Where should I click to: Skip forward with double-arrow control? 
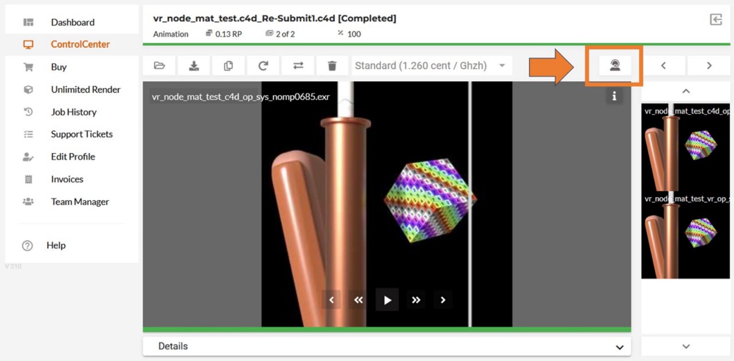tap(416, 300)
